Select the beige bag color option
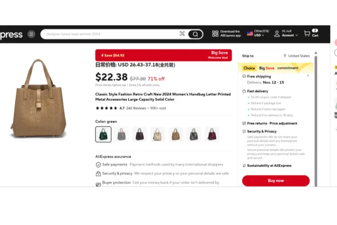This screenshot has width=337, height=225. point(158,135)
